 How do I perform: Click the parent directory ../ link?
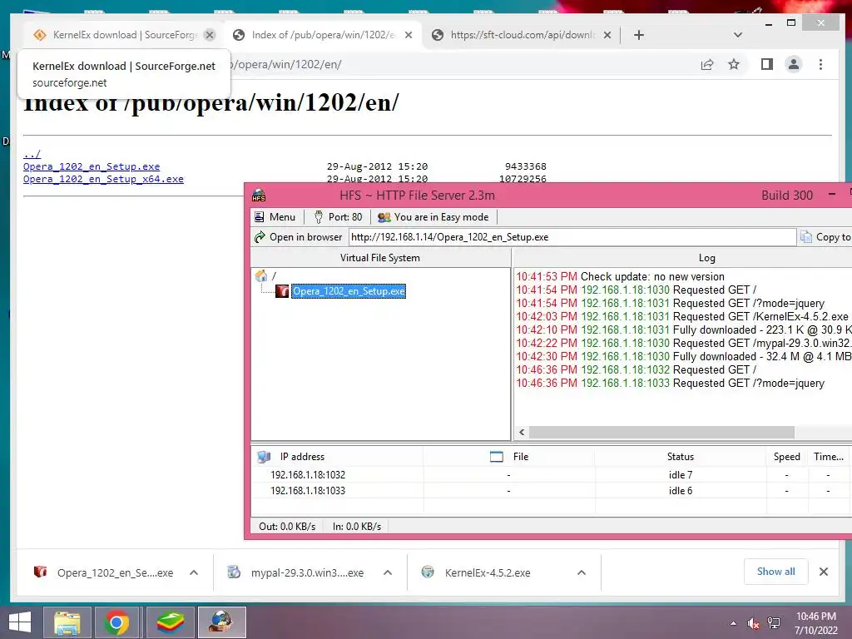point(32,154)
